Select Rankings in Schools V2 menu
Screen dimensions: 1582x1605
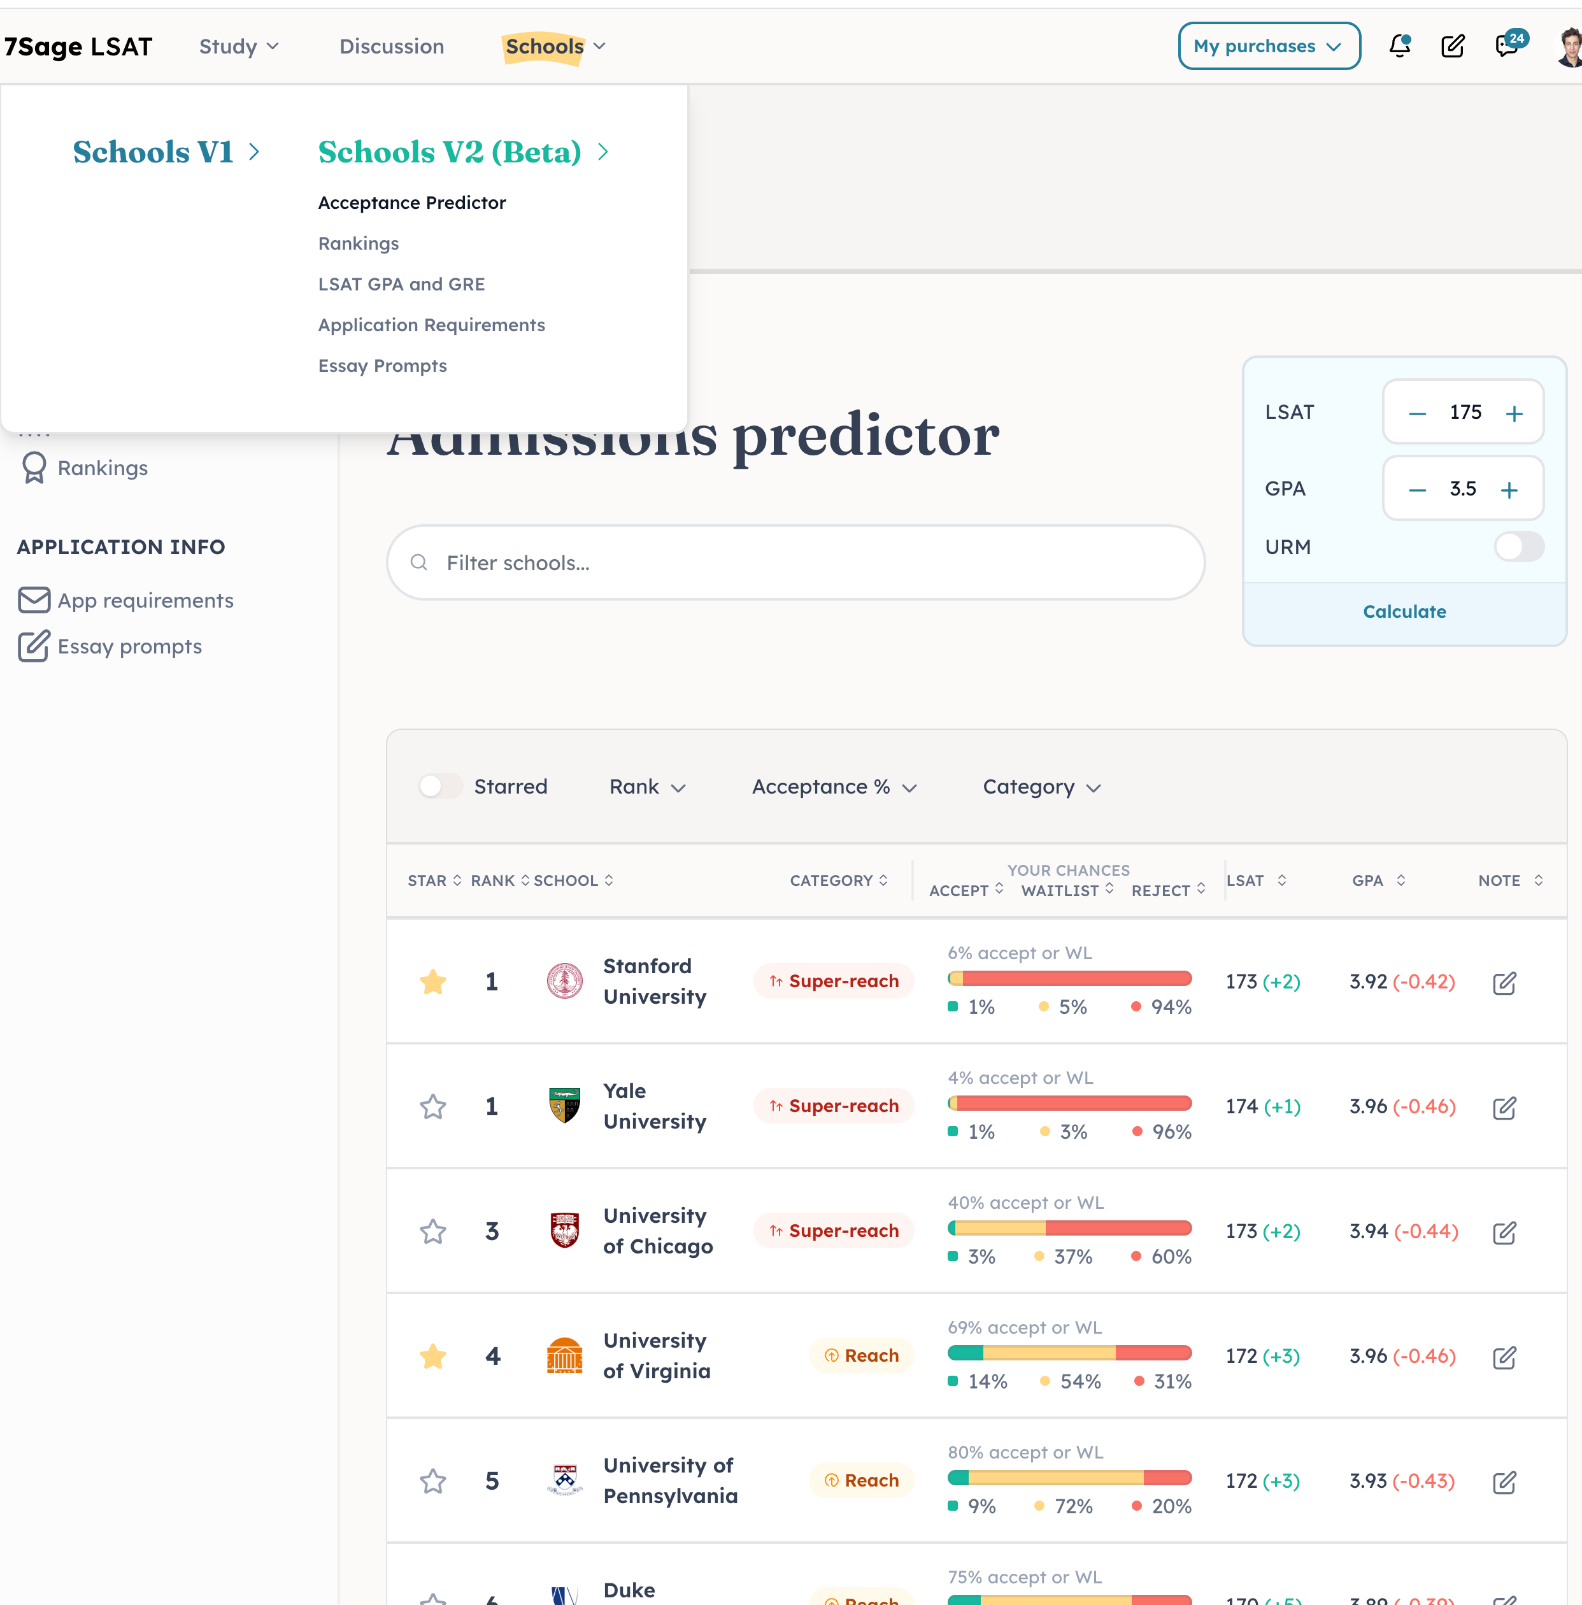pos(358,243)
